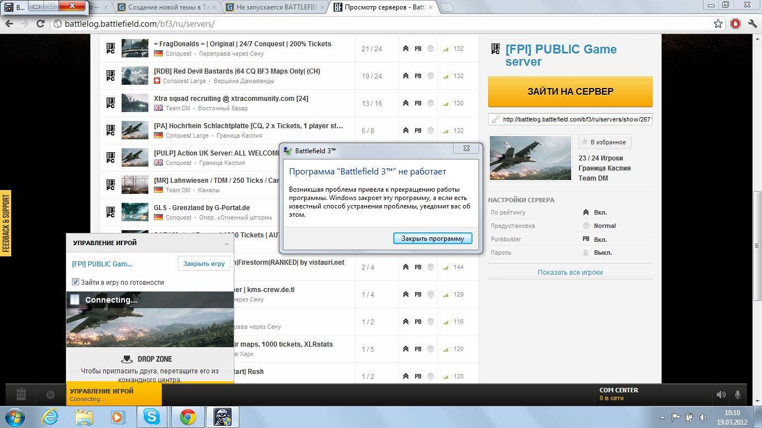The image size is (762, 428).
Task: Click the preset skull icon on FragDonalds row
Action: [430, 48]
